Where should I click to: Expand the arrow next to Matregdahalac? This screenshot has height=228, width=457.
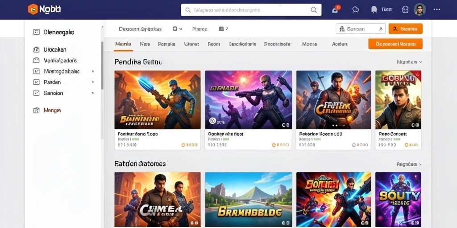93,71
